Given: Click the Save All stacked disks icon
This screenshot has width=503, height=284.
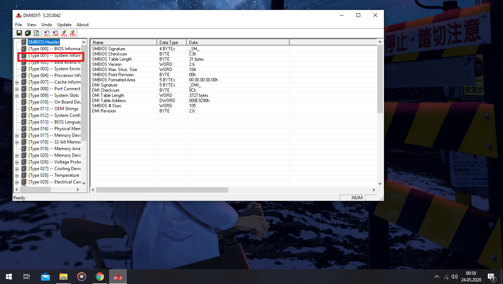Looking at the screenshot, I should pos(28,33).
